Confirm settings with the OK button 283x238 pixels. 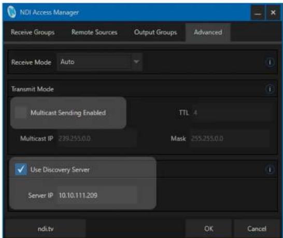pyautogui.click(x=209, y=229)
